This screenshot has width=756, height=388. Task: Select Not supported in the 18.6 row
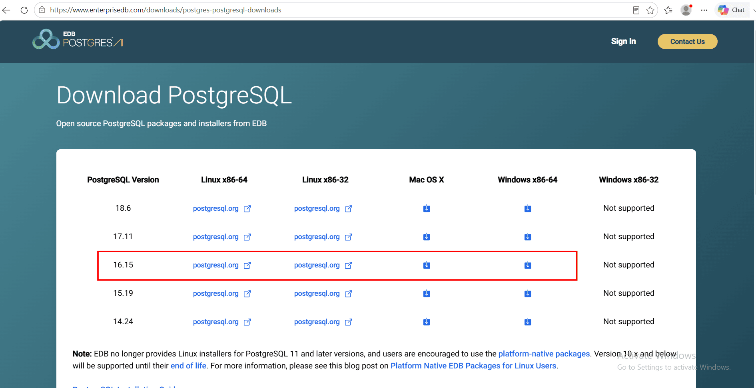point(629,208)
